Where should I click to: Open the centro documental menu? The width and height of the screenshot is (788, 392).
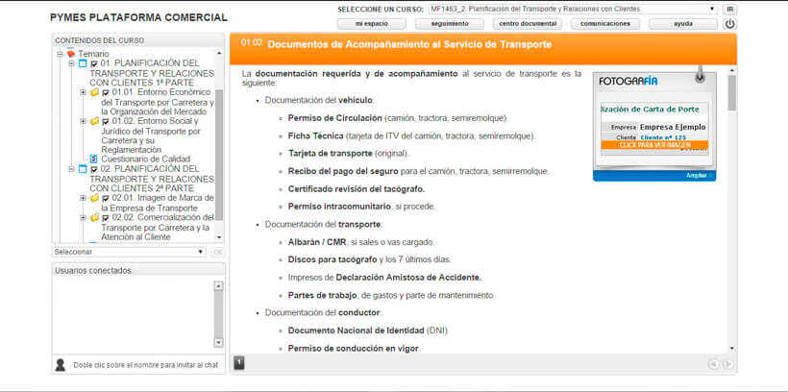[x=528, y=24]
